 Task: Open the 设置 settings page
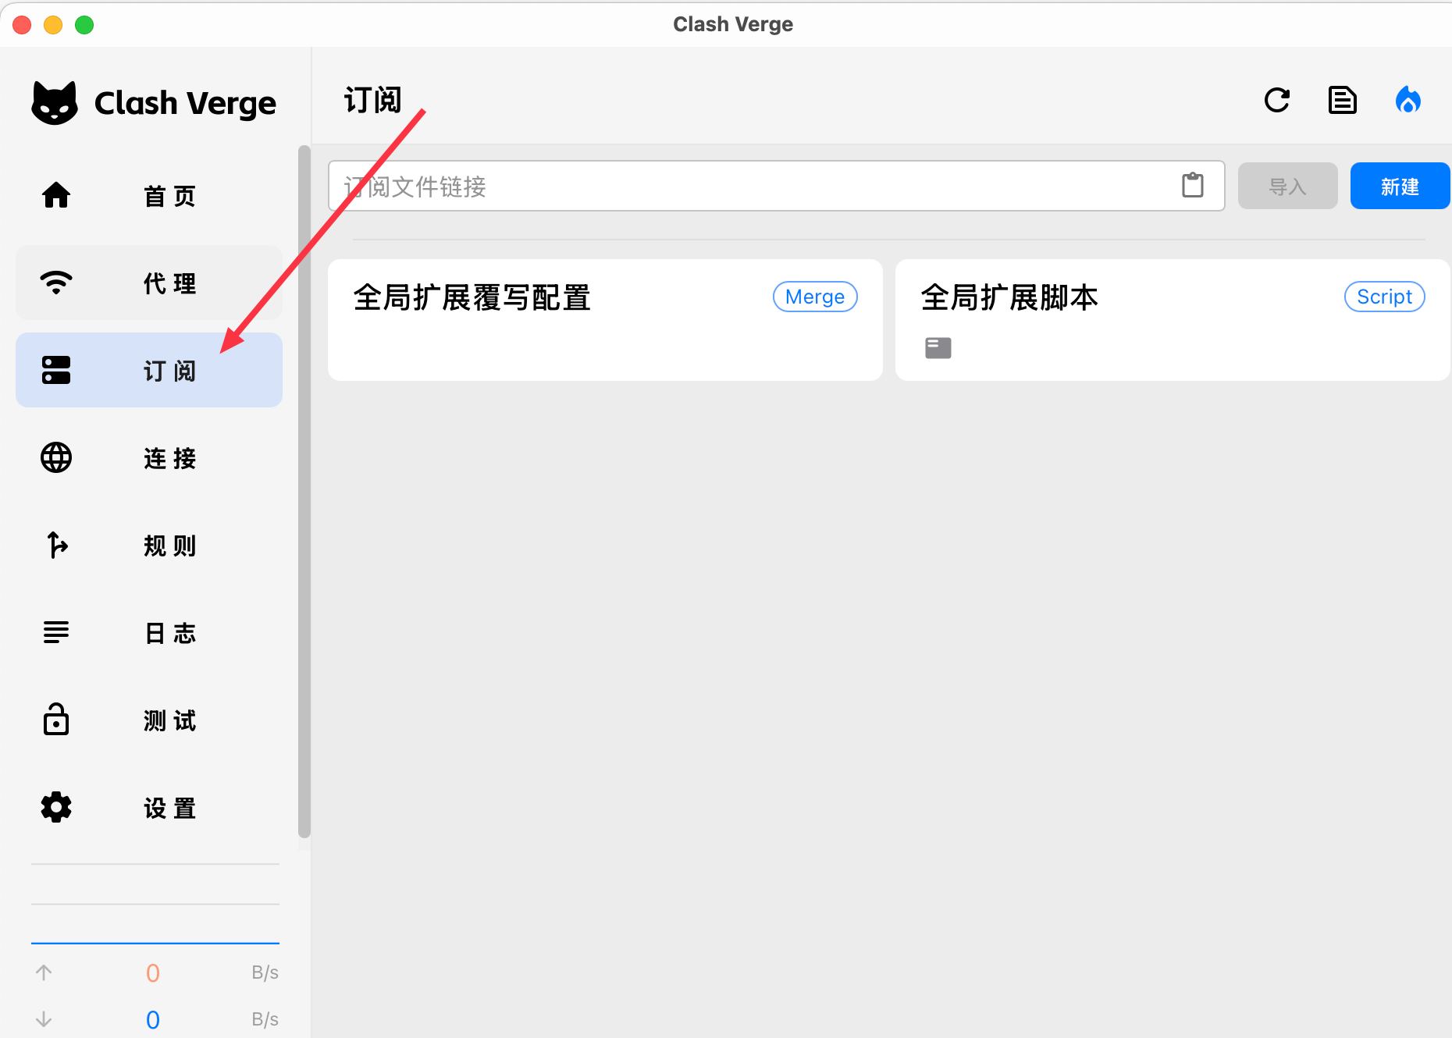(149, 807)
